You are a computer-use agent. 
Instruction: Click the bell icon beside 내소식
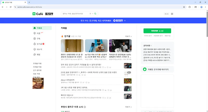pyautogui.click(x=35, y=49)
